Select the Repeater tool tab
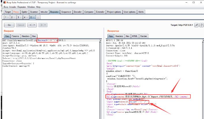204x119 pixels. pyautogui.click(x=54, y=12)
